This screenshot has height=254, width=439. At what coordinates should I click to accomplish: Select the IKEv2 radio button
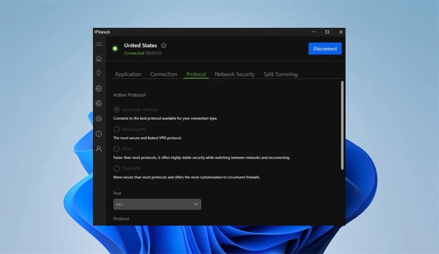(117, 149)
